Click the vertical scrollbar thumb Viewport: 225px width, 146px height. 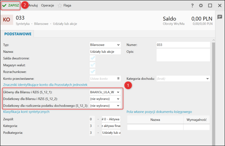pos(214,94)
